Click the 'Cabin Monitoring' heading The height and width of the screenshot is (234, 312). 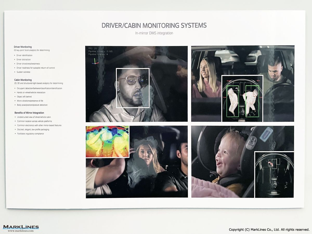coord(23,80)
